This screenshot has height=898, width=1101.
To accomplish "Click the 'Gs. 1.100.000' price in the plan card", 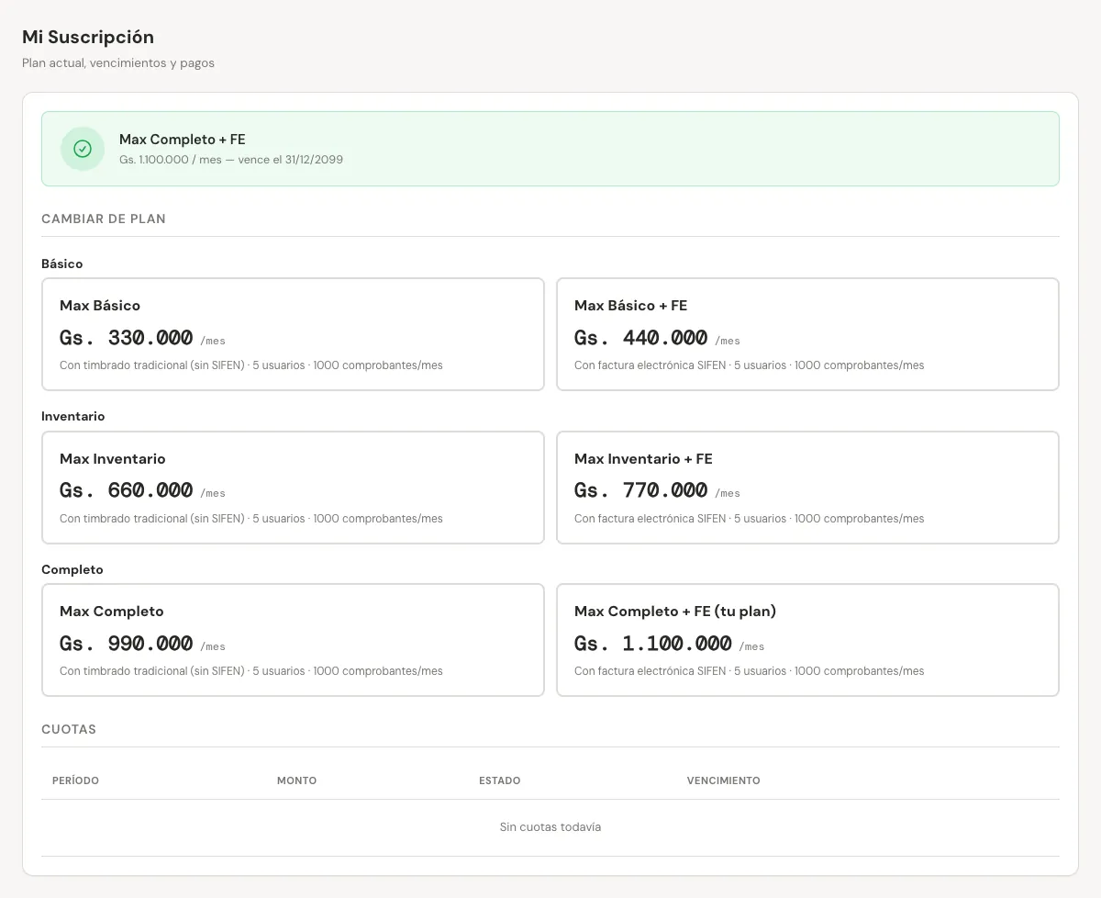I will coord(653,644).
